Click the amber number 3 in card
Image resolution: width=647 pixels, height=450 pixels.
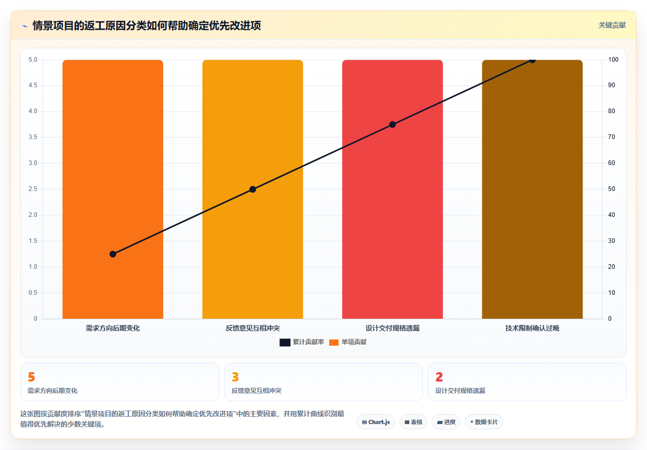click(x=235, y=377)
